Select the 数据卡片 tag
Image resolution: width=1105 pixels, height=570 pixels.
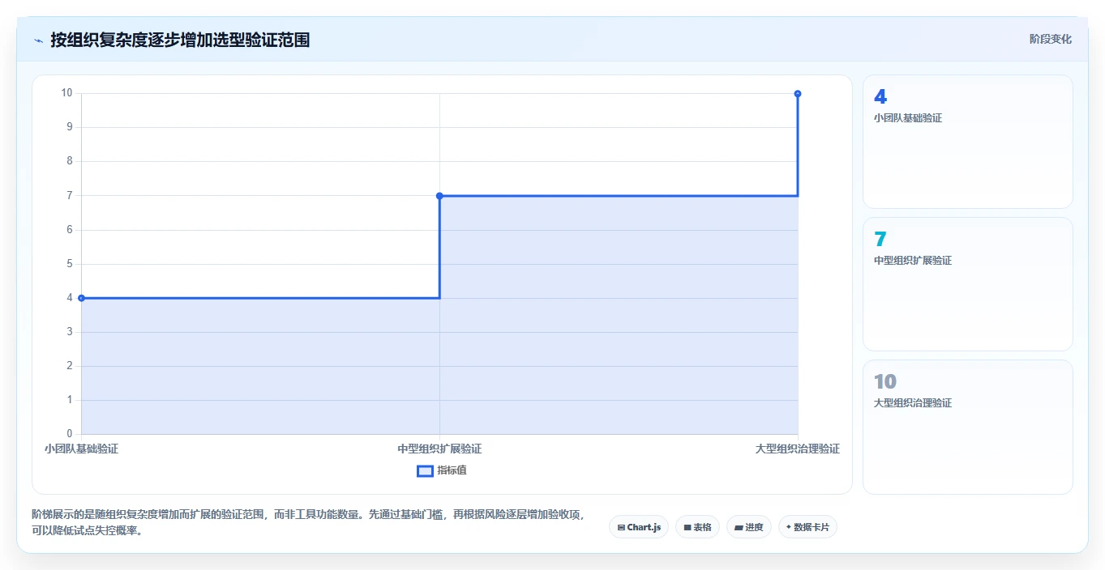(x=807, y=527)
